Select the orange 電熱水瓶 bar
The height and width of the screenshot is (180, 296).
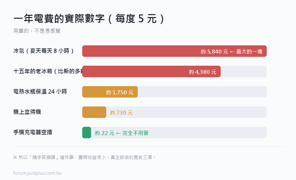(110, 92)
